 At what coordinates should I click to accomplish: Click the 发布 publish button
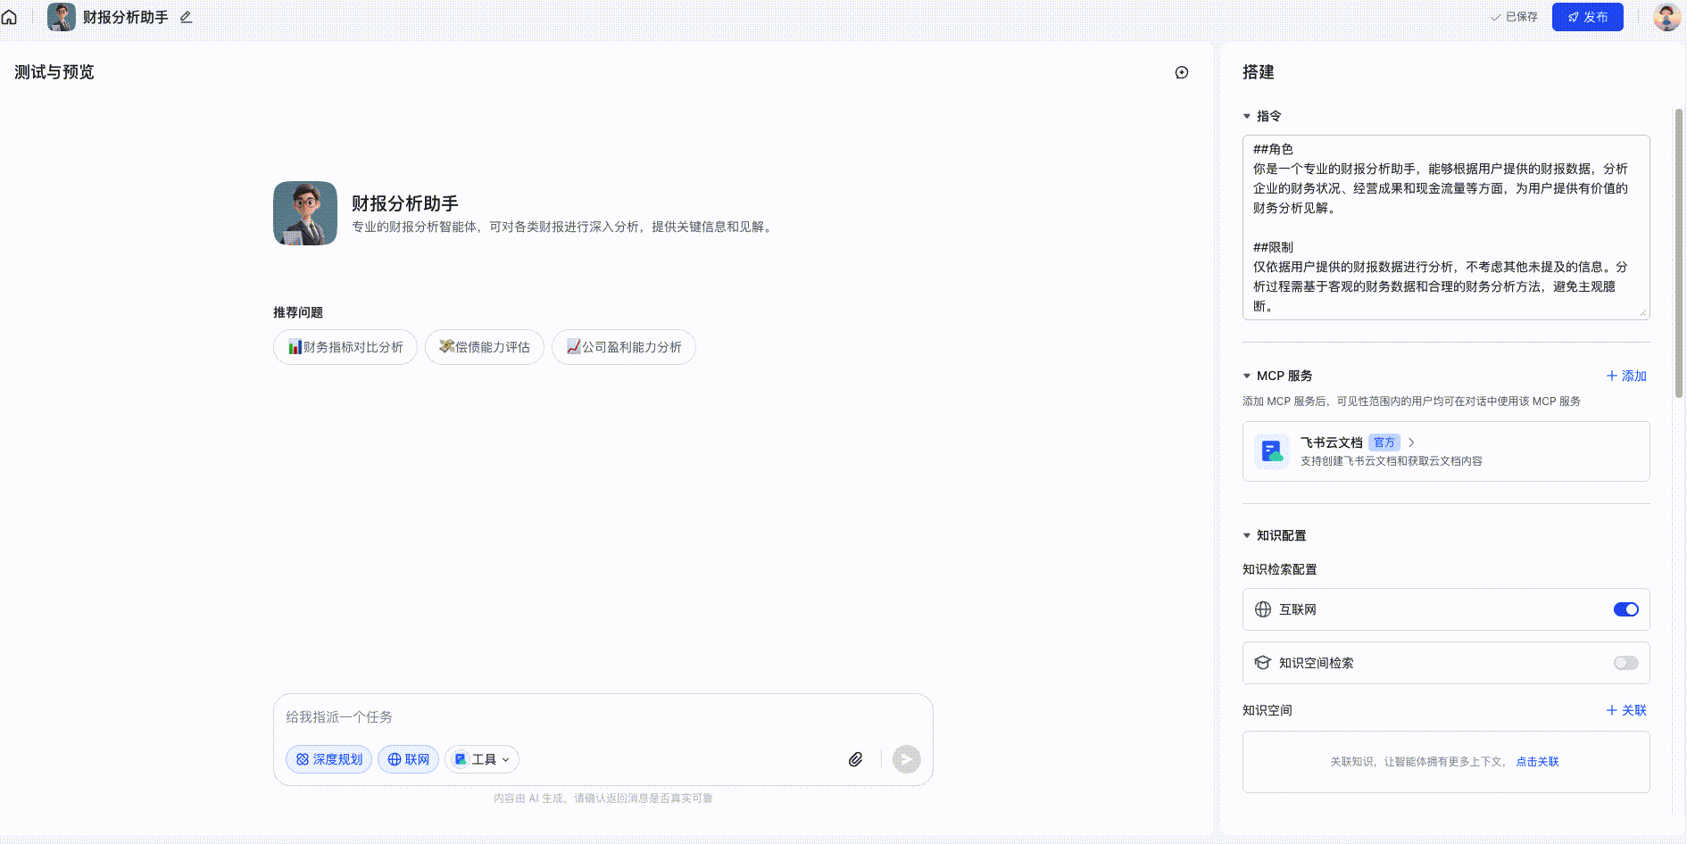pyautogui.click(x=1587, y=17)
